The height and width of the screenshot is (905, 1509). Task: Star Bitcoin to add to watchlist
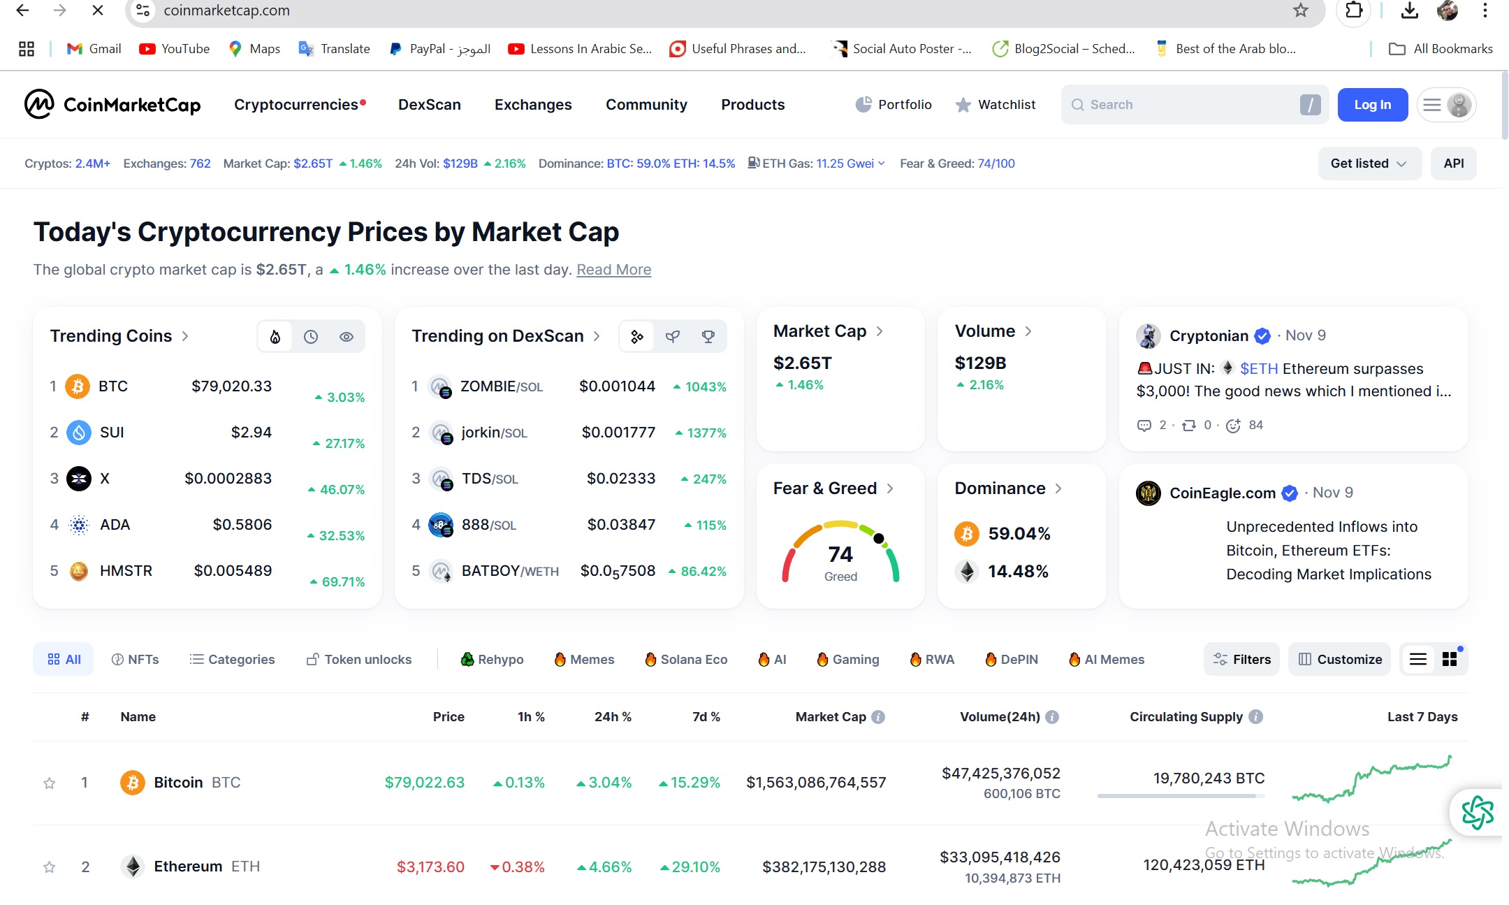pyautogui.click(x=49, y=783)
